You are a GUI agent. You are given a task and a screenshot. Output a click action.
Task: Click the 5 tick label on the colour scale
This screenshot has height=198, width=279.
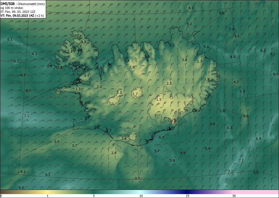[x=94, y=196]
